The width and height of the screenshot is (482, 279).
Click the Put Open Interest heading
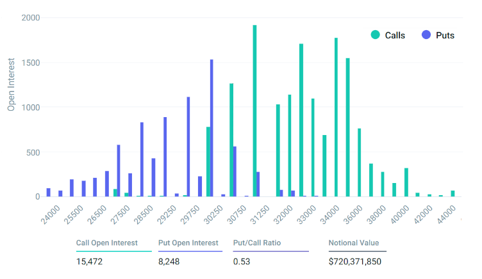click(188, 243)
